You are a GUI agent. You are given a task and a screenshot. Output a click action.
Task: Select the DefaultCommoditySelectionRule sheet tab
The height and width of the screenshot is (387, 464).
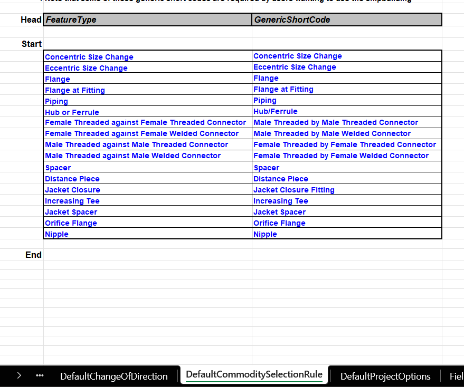[254, 374]
